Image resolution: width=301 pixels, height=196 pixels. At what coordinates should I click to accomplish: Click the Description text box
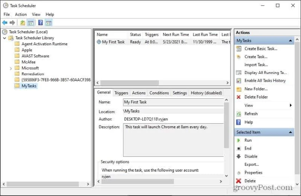click(x=173, y=140)
